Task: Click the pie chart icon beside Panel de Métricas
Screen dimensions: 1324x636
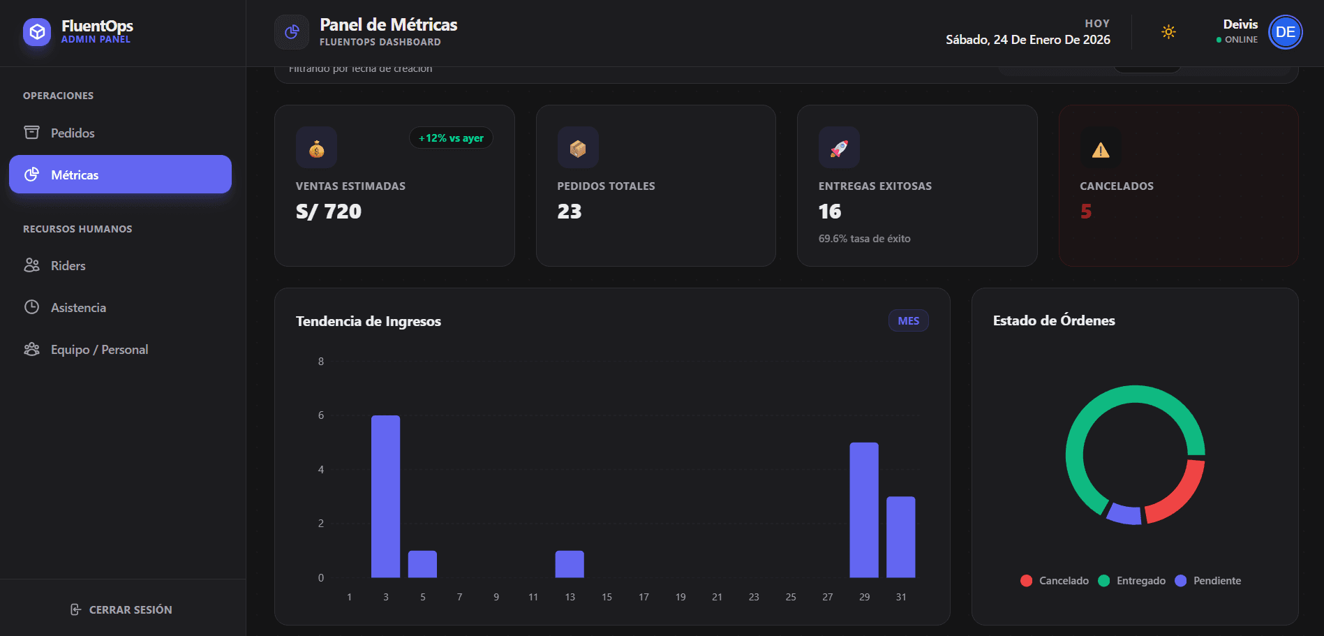Action: click(292, 32)
